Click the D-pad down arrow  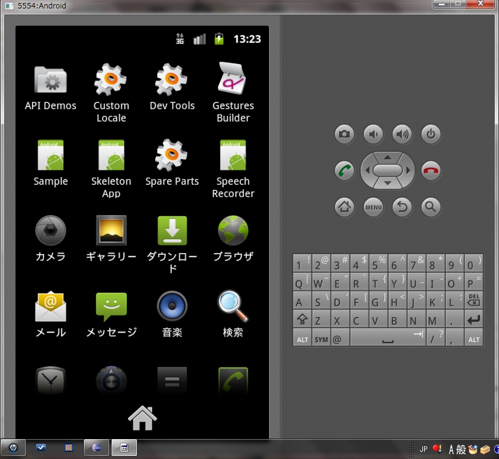click(387, 183)
